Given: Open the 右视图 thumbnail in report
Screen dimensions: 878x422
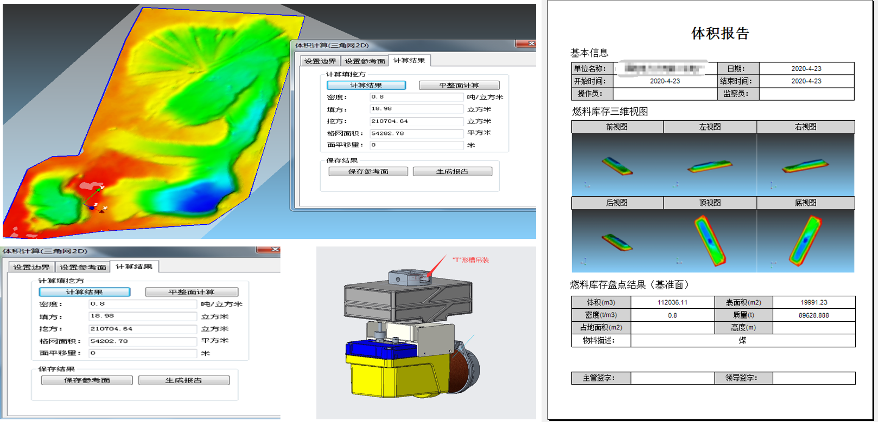Looking at the screenshot, I should point(805,164).
